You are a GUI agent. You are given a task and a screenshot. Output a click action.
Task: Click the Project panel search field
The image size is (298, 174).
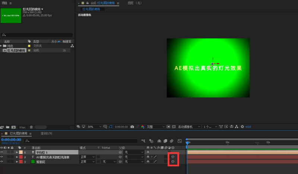[x=37, y=35]
